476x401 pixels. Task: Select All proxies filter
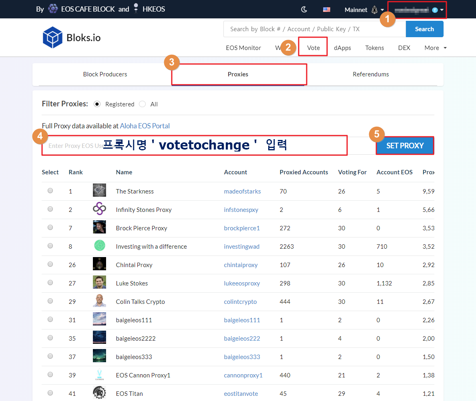[x=142, y=104]
